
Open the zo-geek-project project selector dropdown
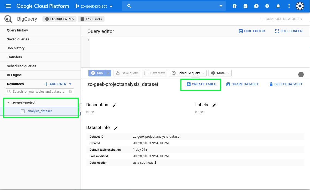(94, 6)
